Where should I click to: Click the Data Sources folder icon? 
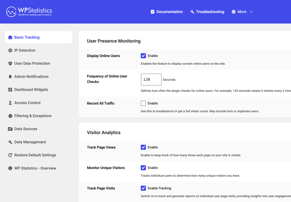click(x=10, y=129)
